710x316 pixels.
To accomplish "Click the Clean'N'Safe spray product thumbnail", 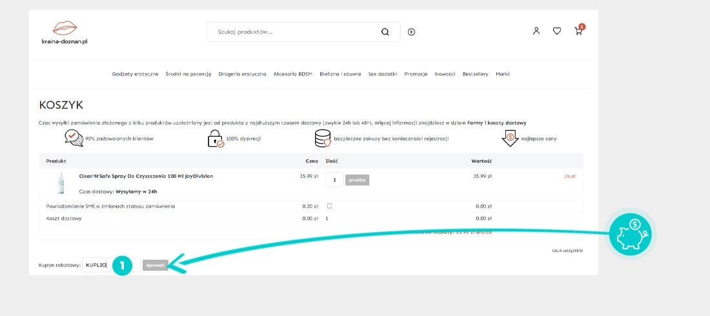I will point(61,183).
